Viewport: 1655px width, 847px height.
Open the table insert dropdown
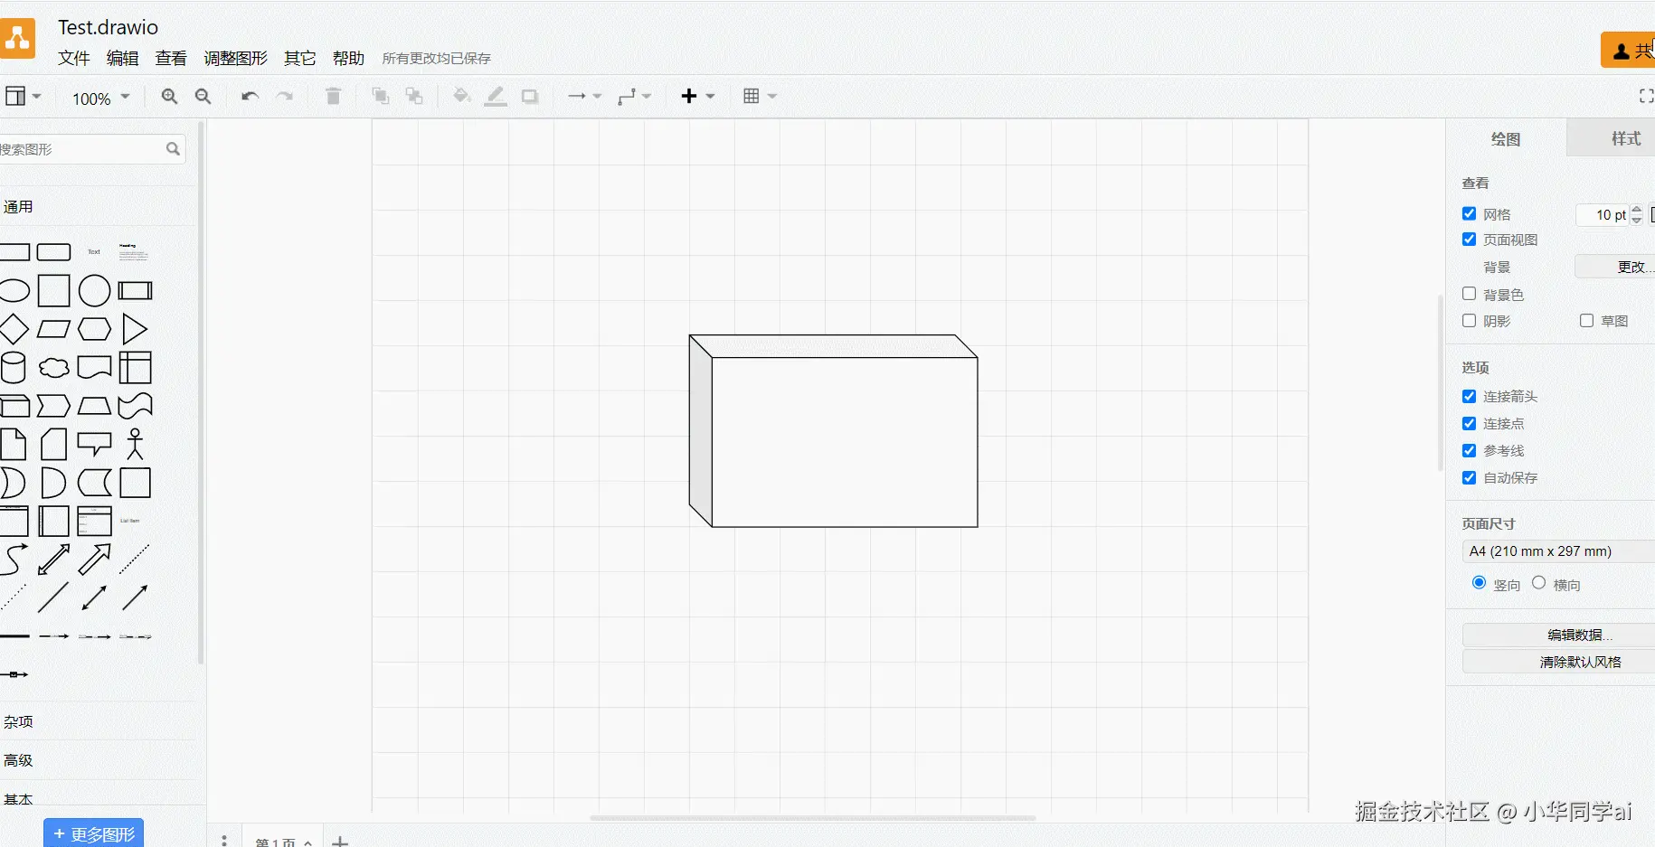(x=760, y=96)
